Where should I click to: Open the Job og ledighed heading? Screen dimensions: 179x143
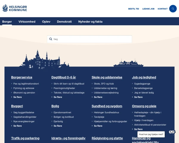(144, 77)
